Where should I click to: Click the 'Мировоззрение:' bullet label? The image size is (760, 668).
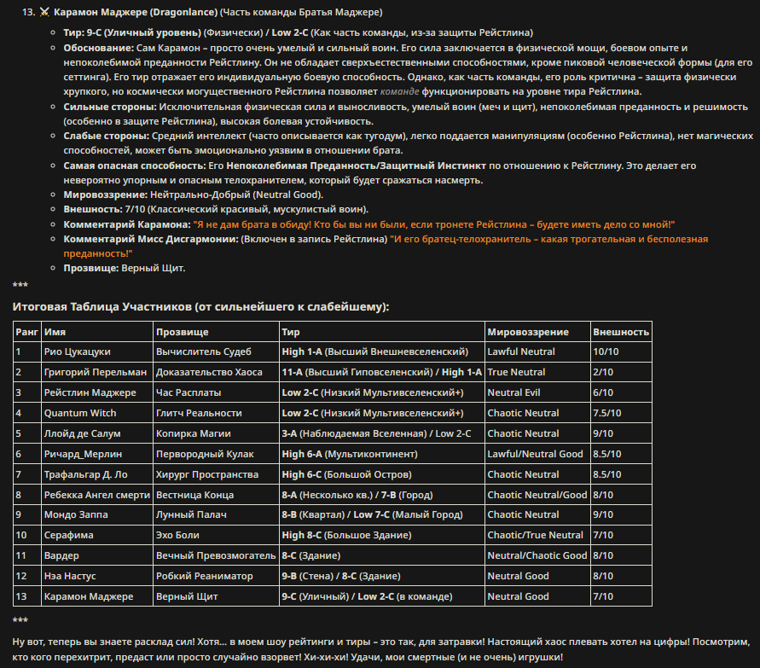(x=105, y=195)
